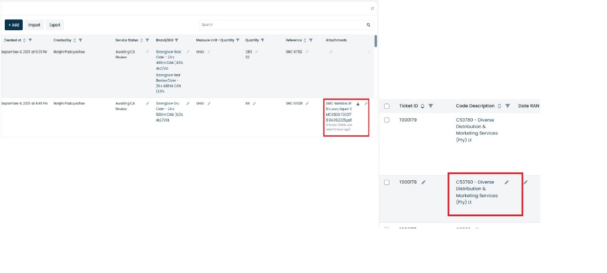Sort by the Reference column
Viewport: 607px width, 273px height.
pyautogui.click(x=305, y=40)
